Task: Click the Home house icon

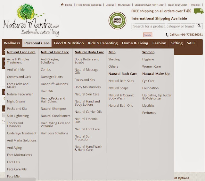Action: [62, 4]
